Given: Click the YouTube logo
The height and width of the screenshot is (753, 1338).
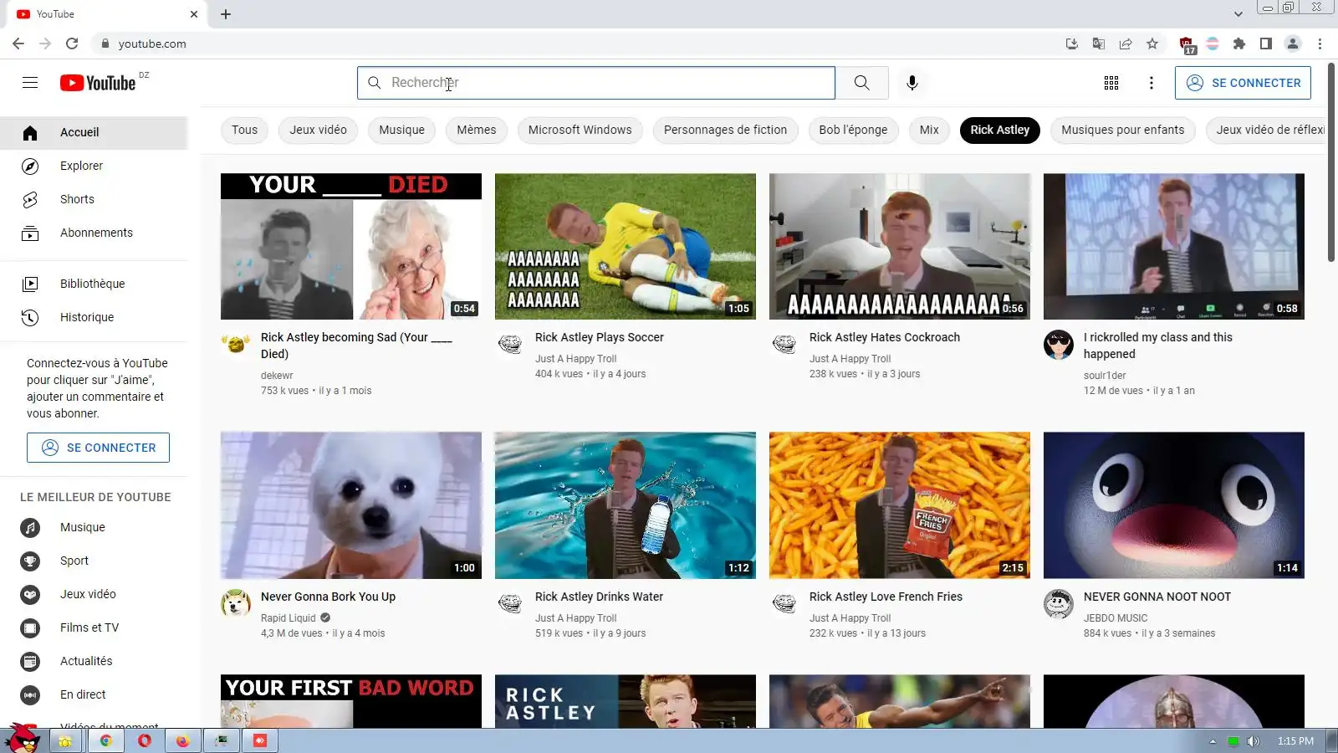Looking at the screenshot, I should [x=98, y=83].
